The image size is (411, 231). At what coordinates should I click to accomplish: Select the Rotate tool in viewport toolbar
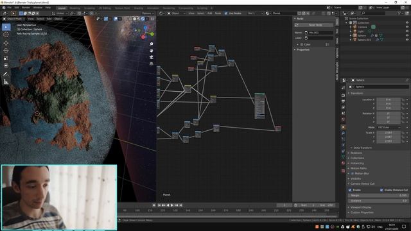[x=6, y=51]
